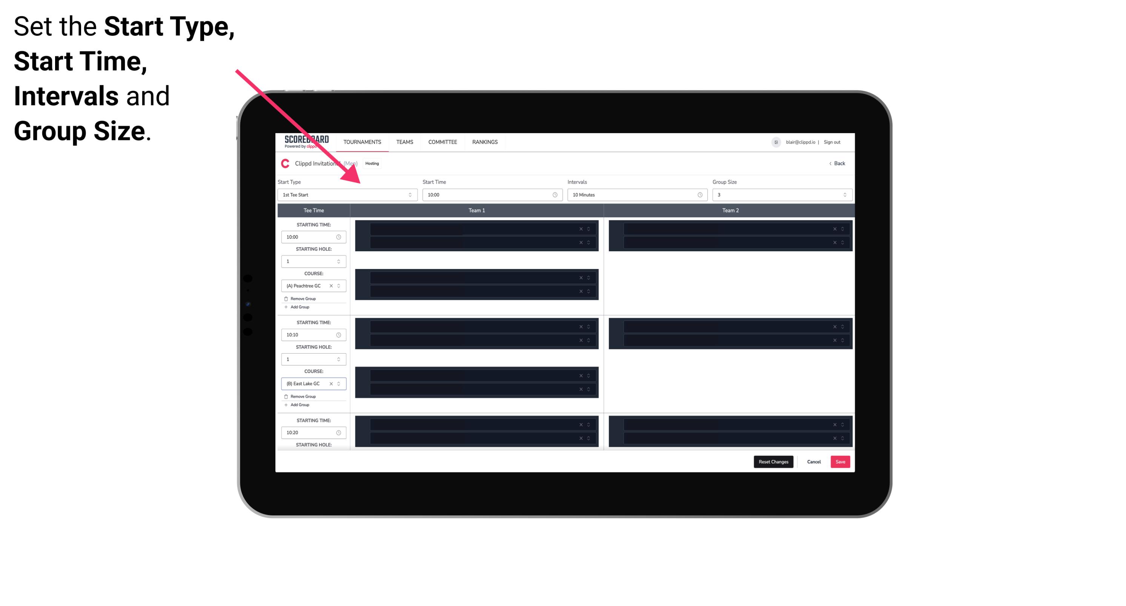
Task: Click the Save button
Action: pos(840,461)
